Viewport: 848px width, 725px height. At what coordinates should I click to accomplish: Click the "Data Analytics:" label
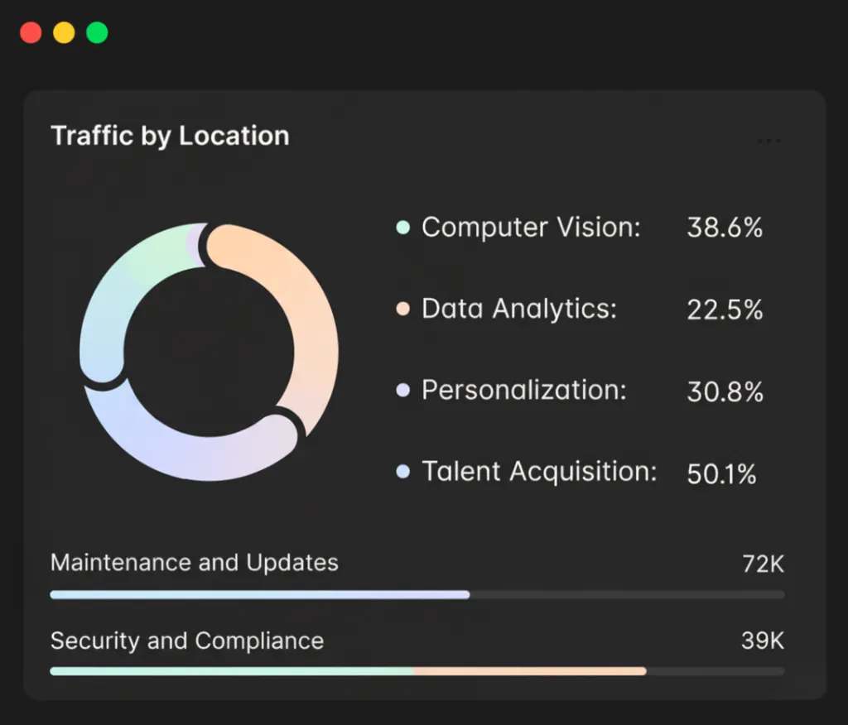(519, 309)
